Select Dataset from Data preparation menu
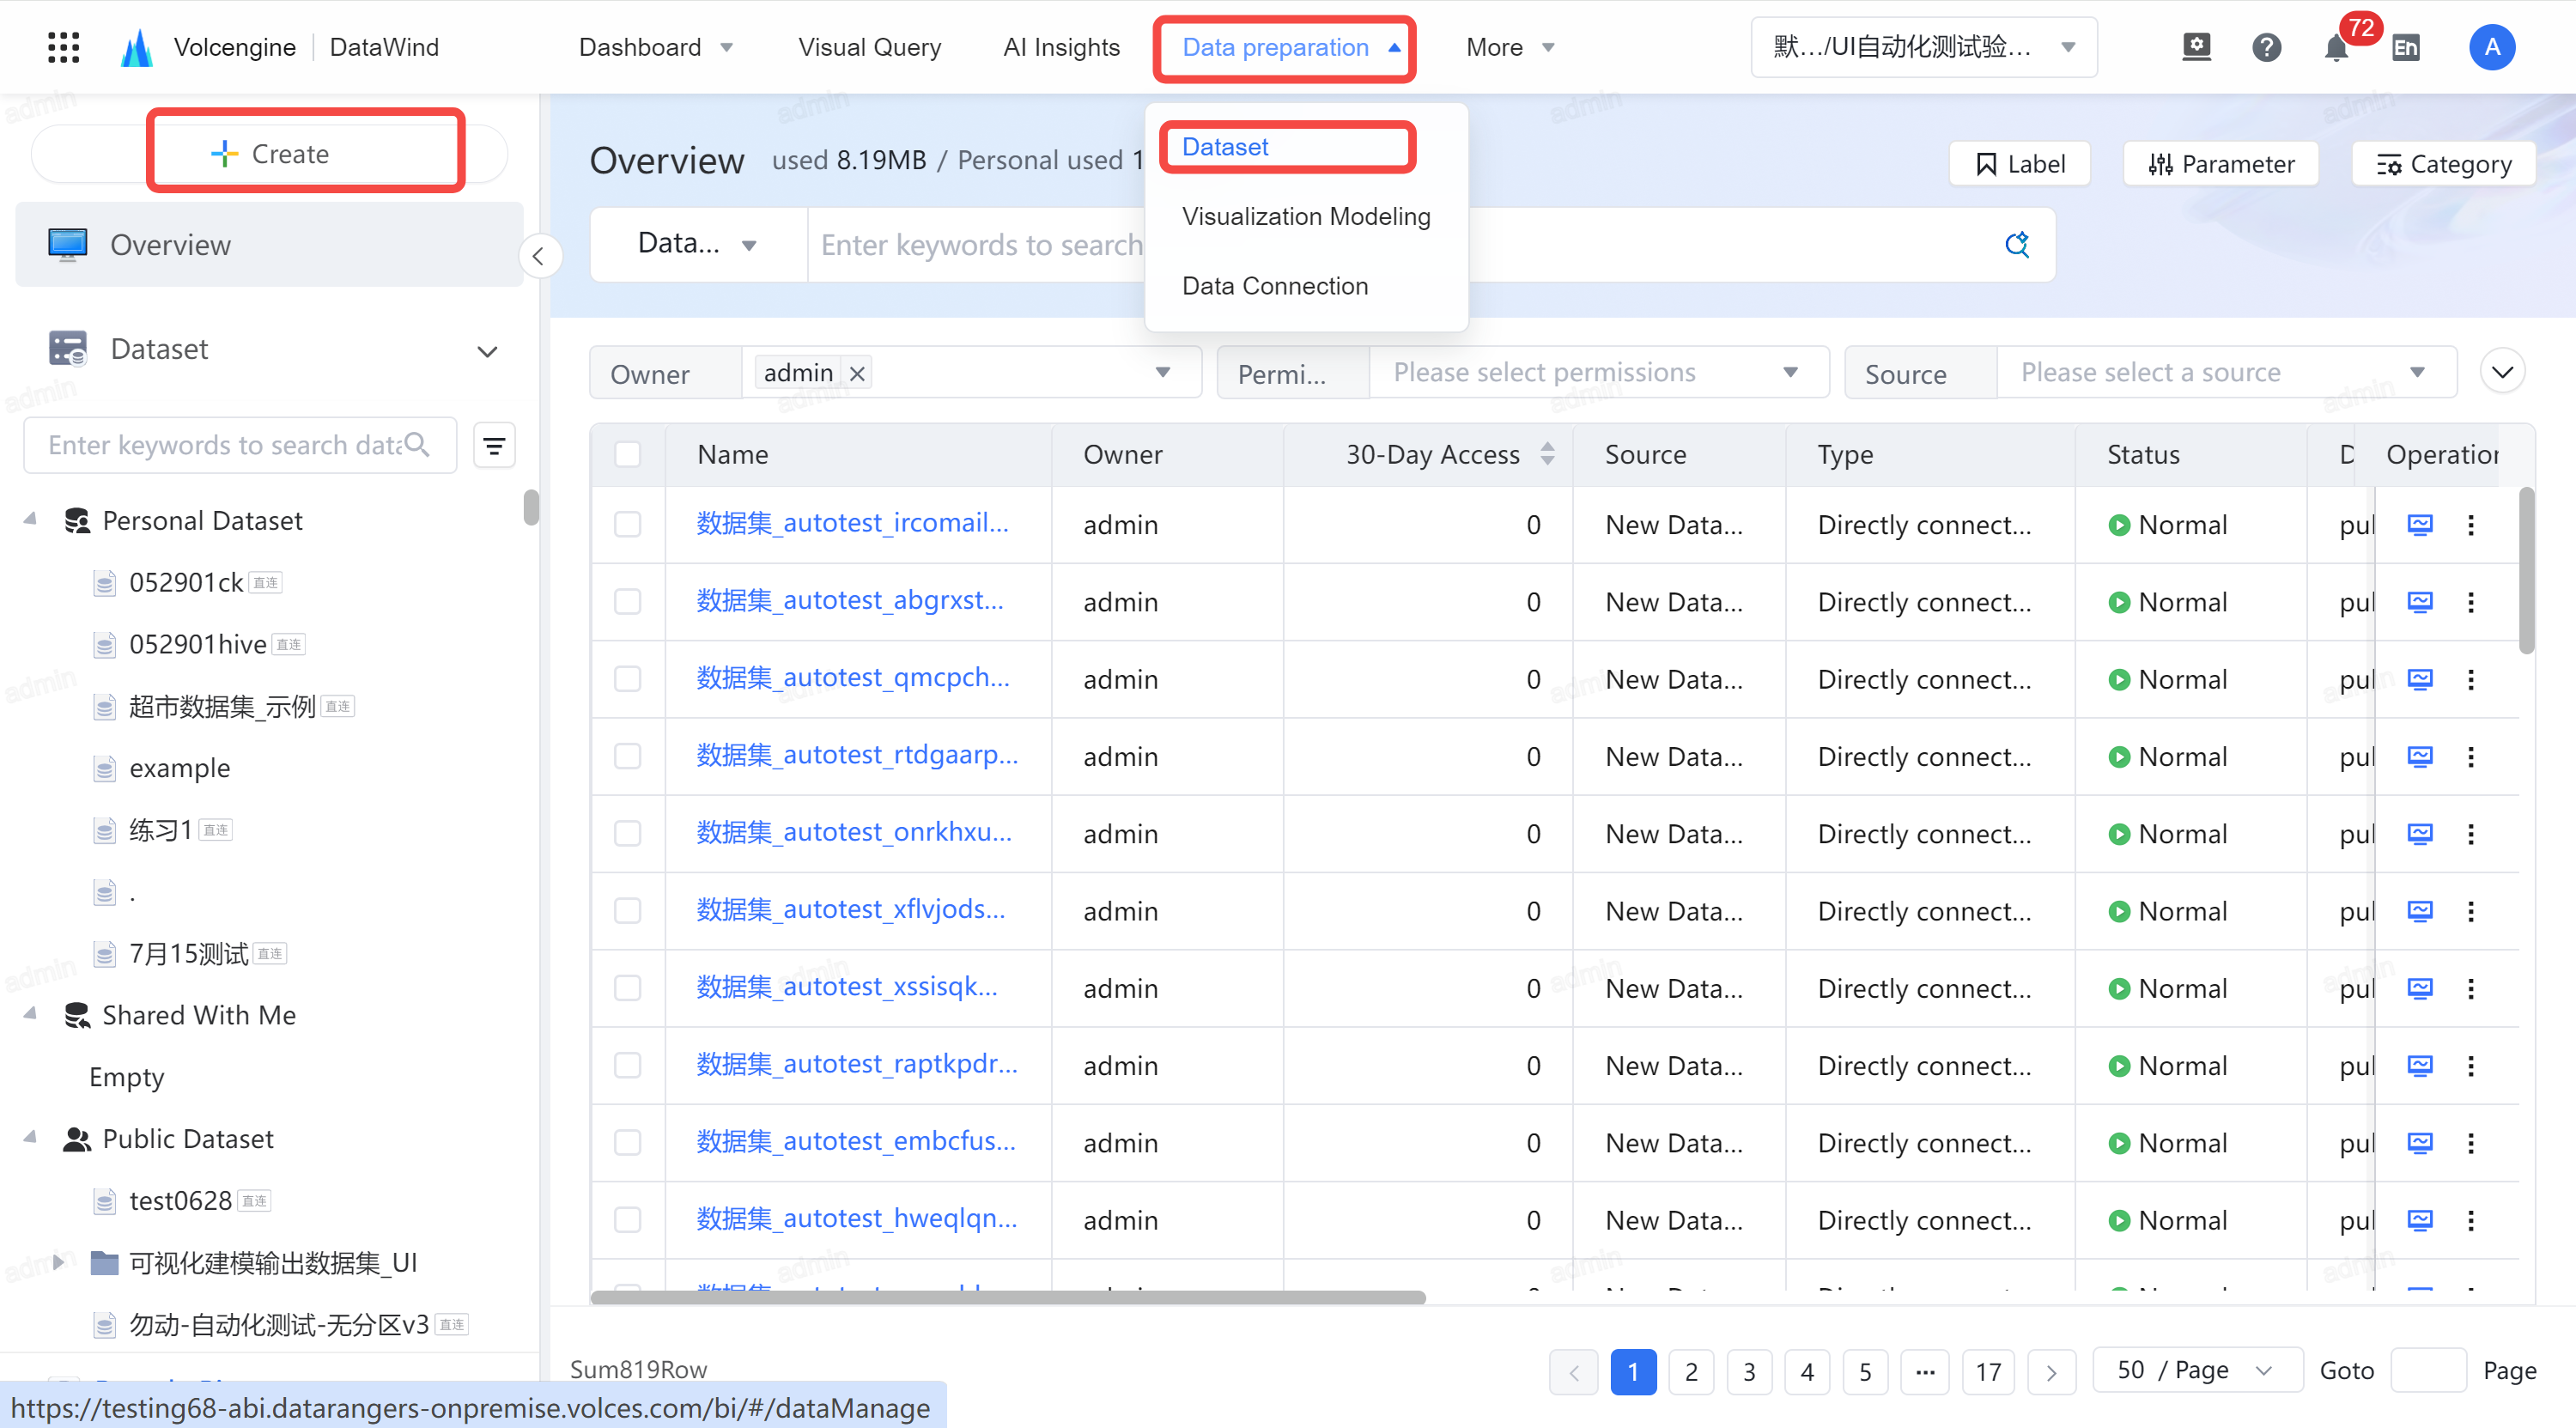 tap(1224, 147)
